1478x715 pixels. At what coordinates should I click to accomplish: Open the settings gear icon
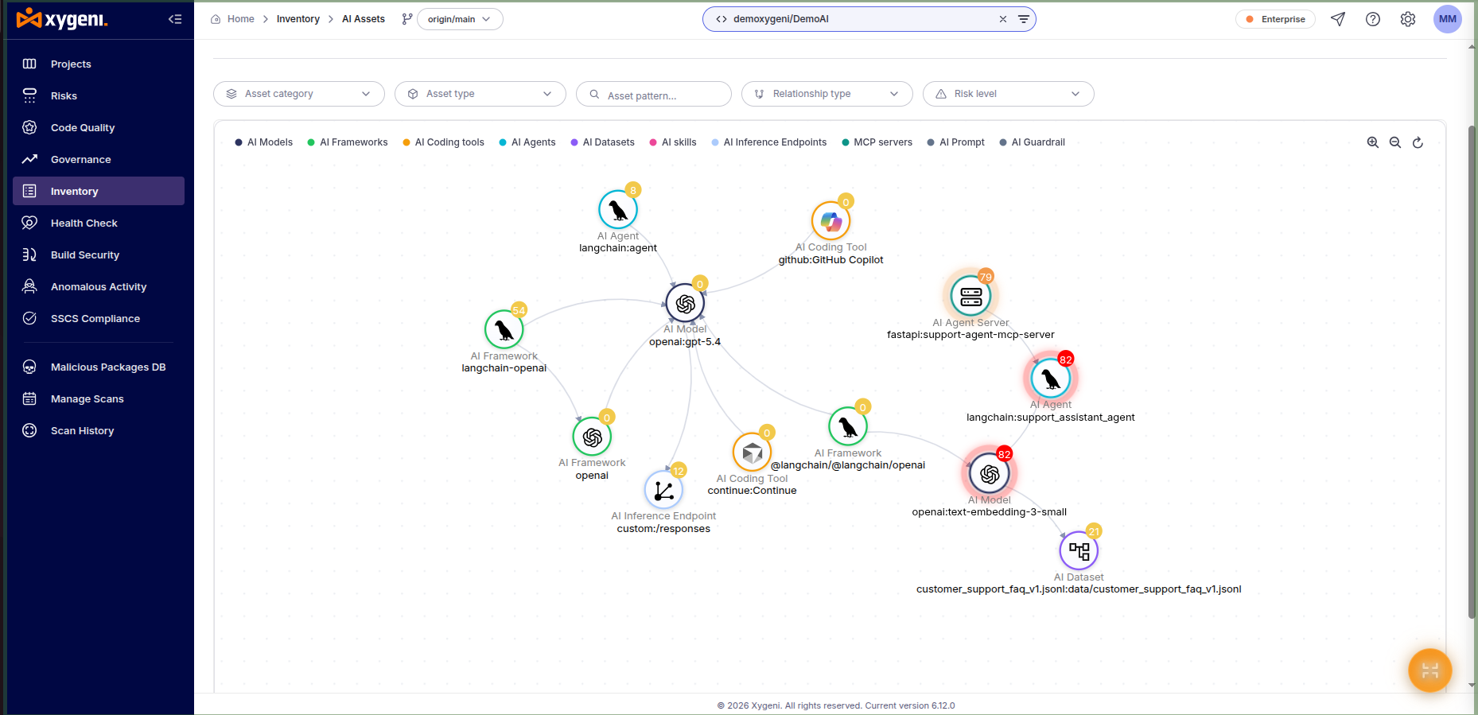(1408, 19)
